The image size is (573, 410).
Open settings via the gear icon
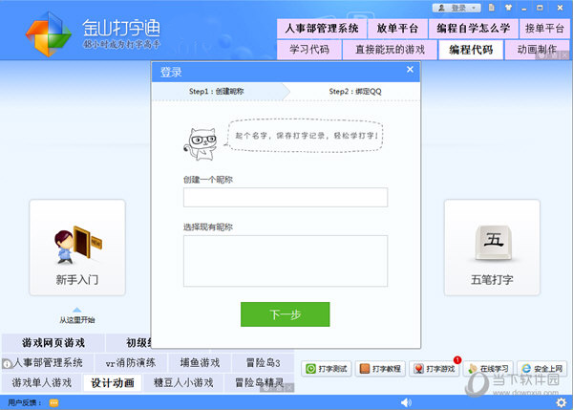(x=561, y=402)
